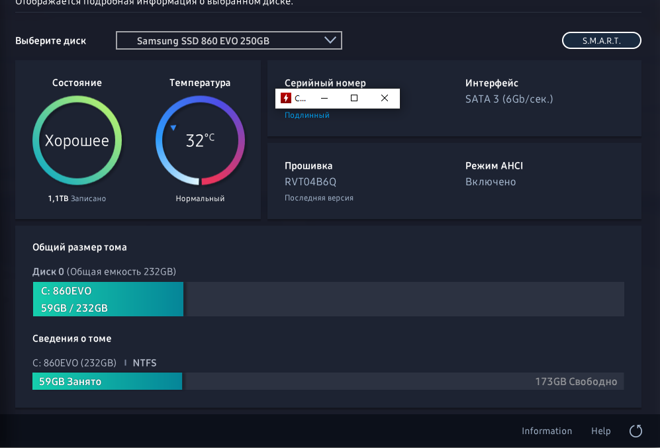
Task: Click the Серийный номер heading
Action: coord(325,83)
